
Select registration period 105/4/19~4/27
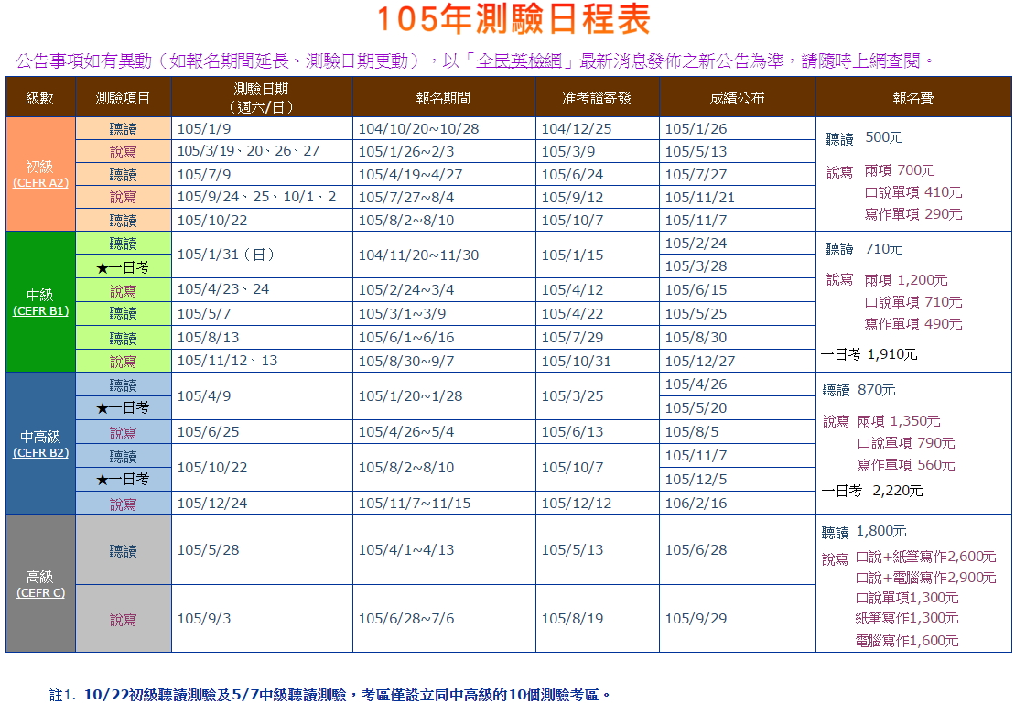[x=410, y=174]
